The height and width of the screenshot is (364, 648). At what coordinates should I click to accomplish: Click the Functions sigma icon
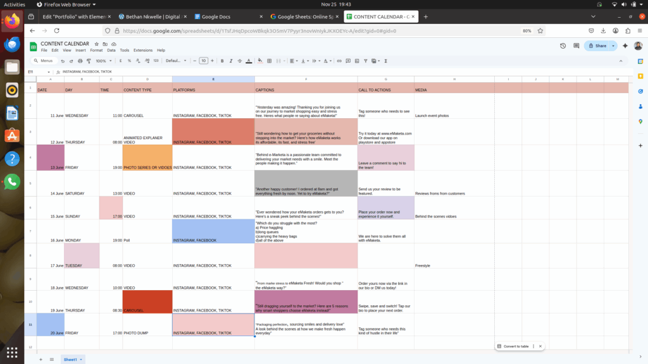coord(385,61)
